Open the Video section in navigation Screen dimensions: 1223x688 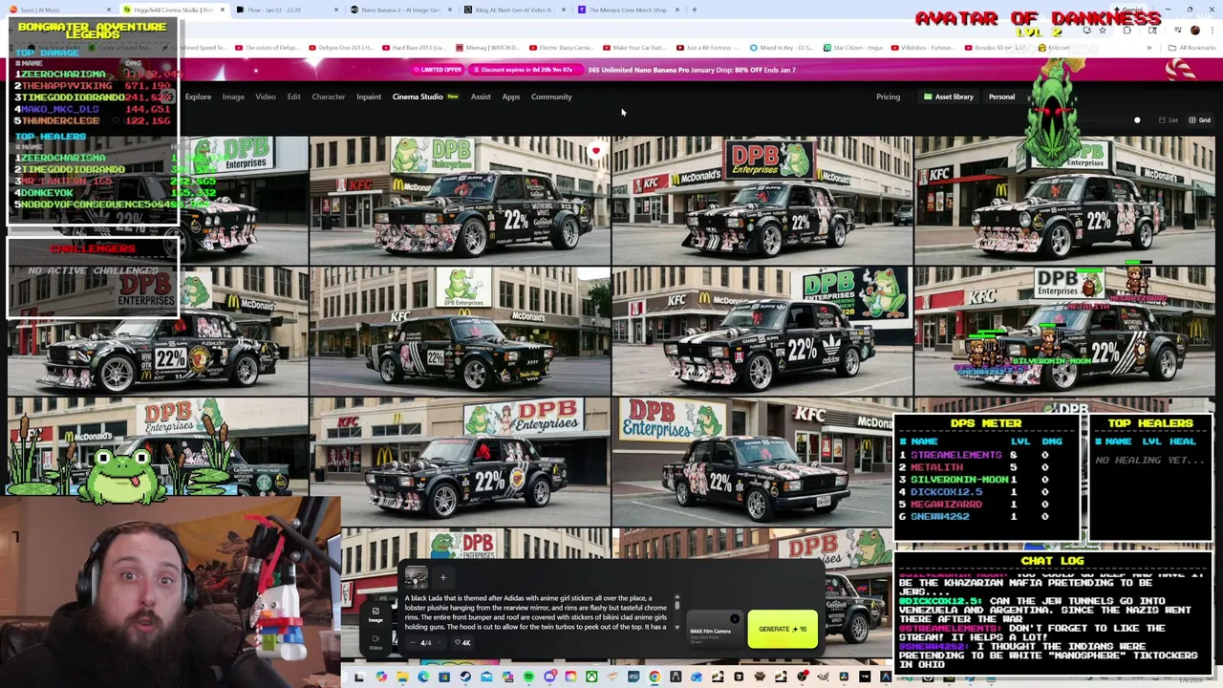(266, 97)
